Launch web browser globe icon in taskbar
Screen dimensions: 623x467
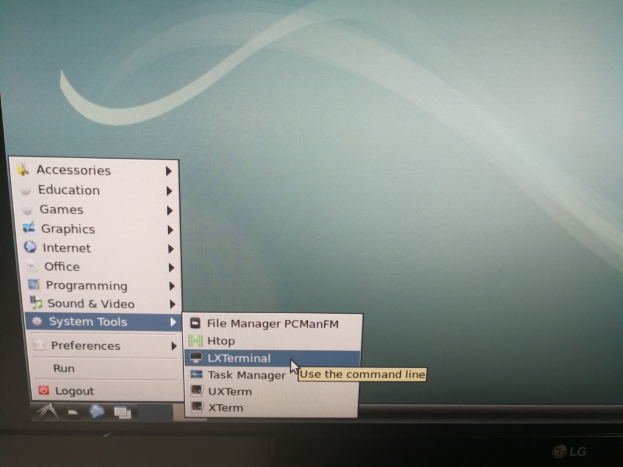pos(96,412)
